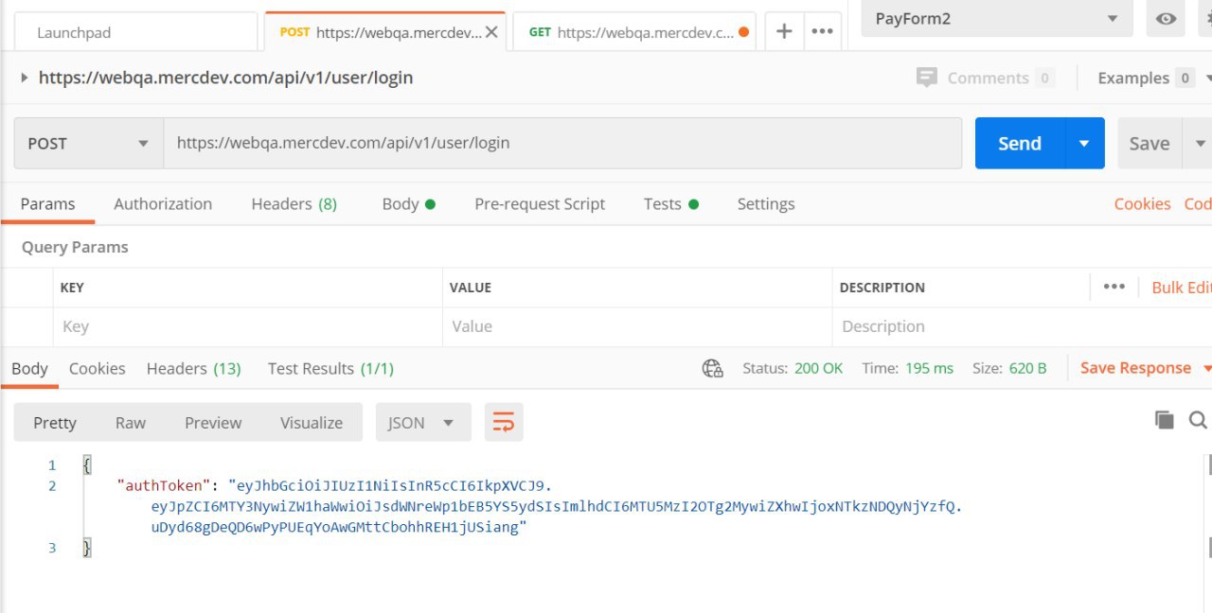The width and height of the screenshot is (1212, 613).
Task: Switch to the Authorization tab
Action: 163,203
